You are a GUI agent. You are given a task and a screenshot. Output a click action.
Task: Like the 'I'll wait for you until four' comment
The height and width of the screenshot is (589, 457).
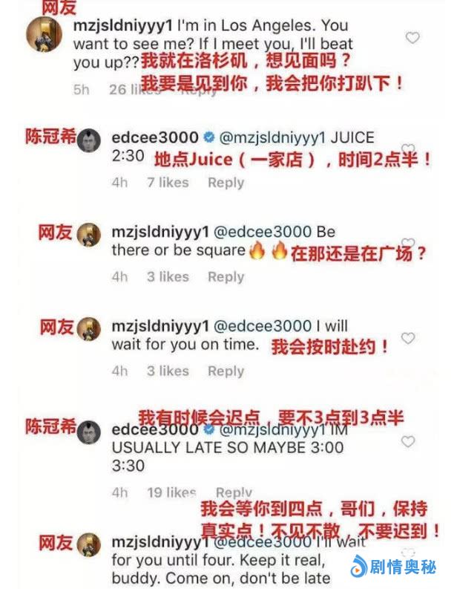click(408, 552)
